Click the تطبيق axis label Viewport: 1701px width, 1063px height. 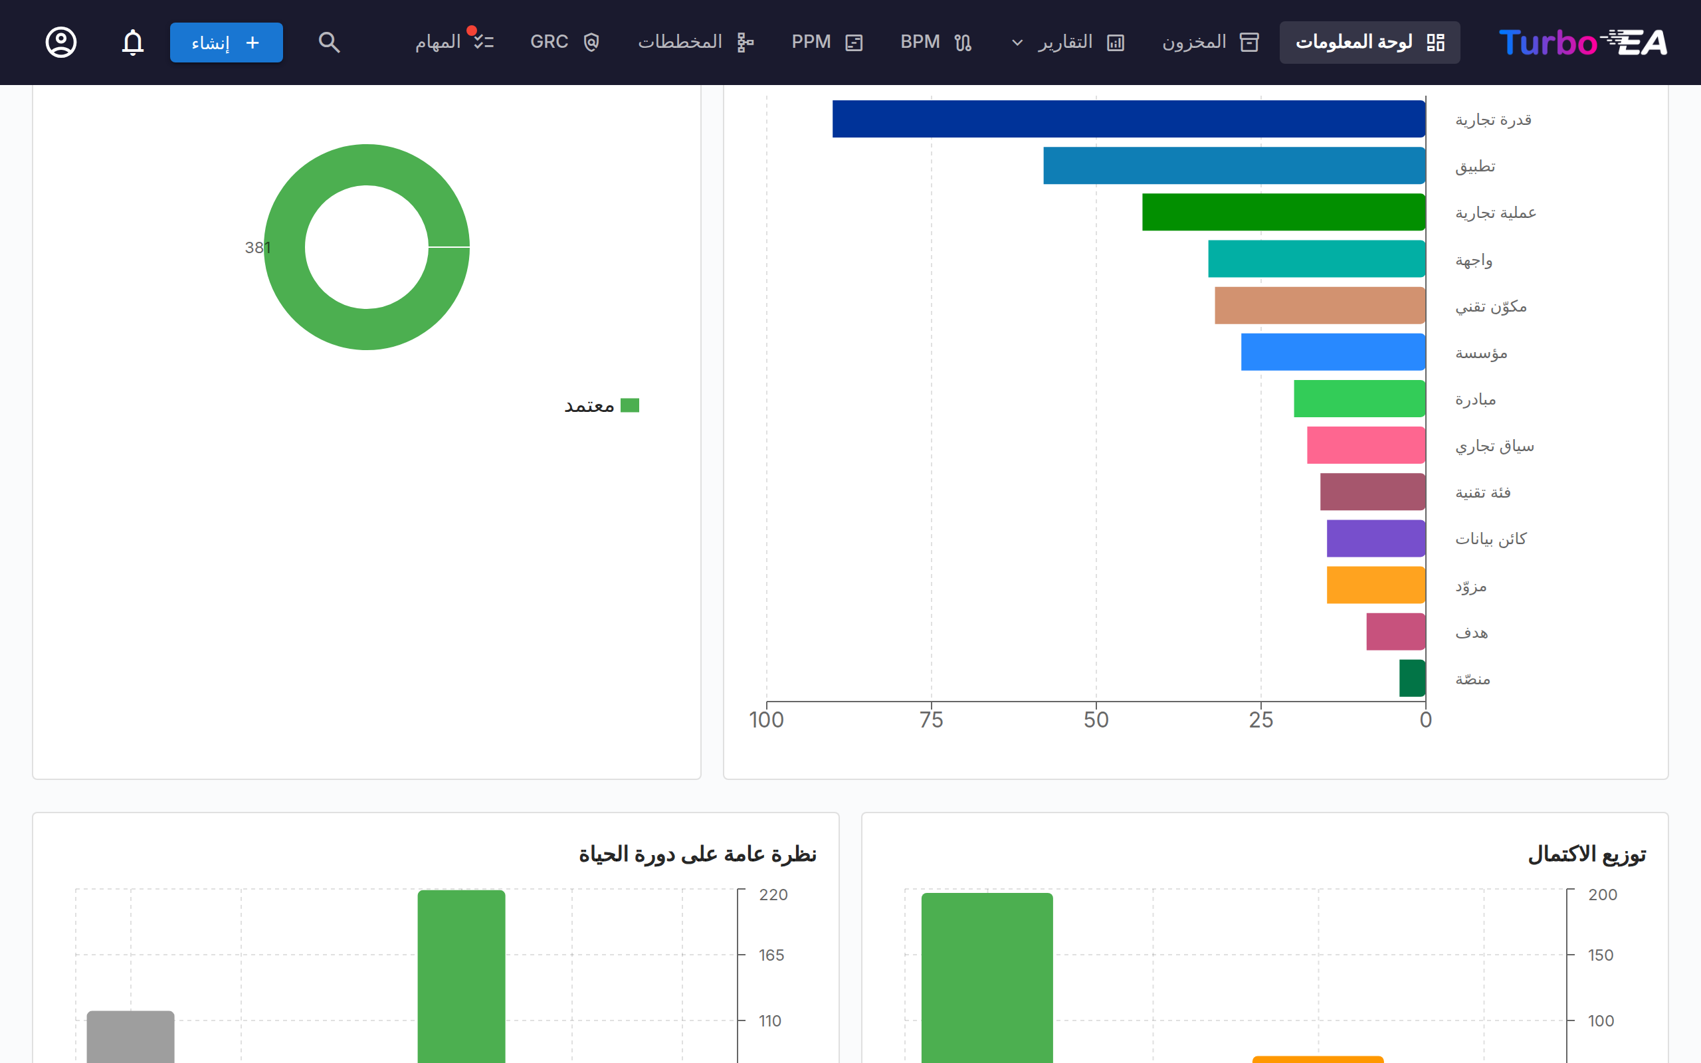pos(1474,167)
